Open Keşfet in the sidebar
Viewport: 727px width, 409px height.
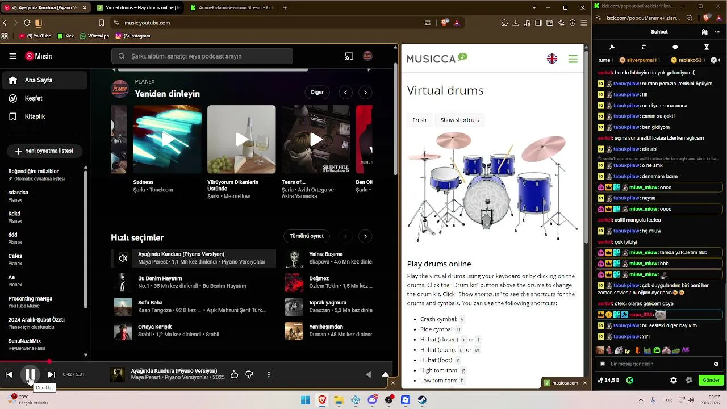click(44, 98)
